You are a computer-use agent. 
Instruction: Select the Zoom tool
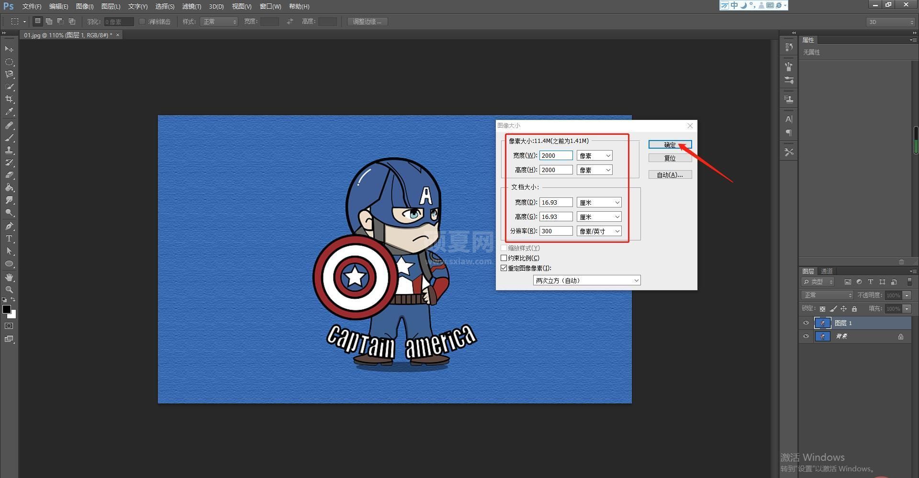tap(9, 290)
